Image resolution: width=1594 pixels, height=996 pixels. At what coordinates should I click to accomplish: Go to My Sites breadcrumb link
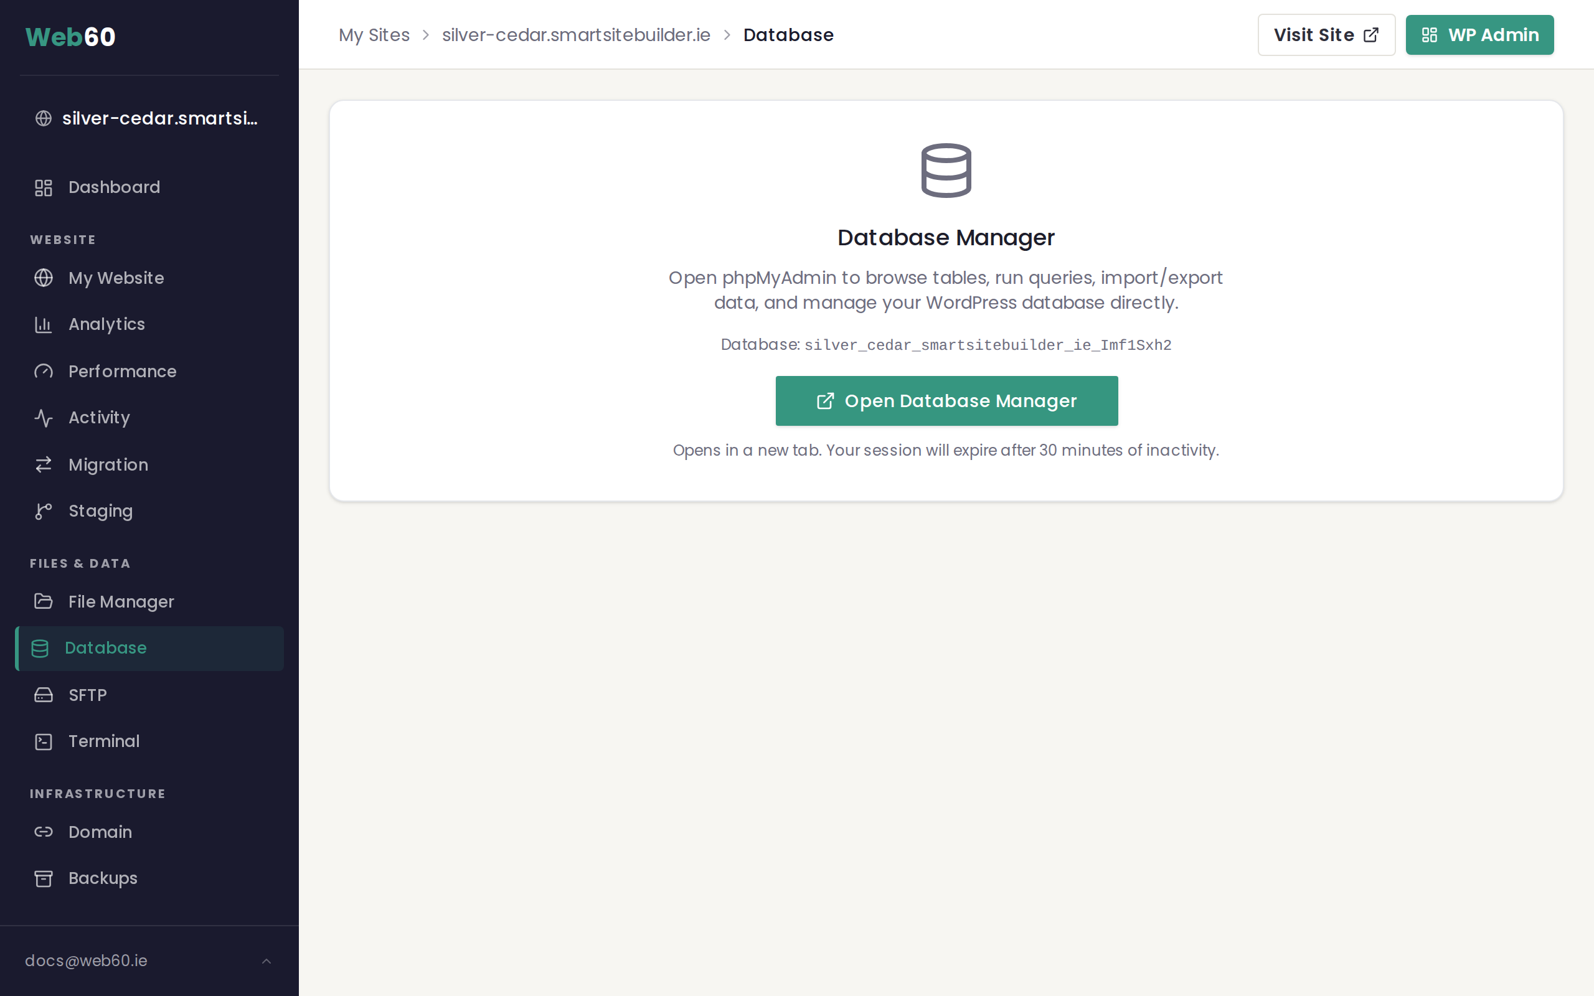374,35
